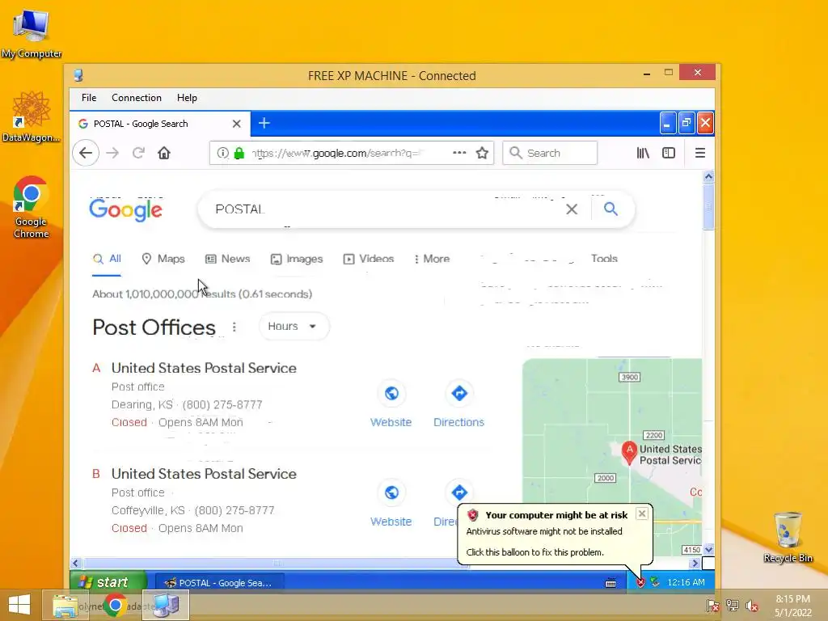Get Directions icon for Dearing post office
The image size is (828, 621).
tap(459, 394)
